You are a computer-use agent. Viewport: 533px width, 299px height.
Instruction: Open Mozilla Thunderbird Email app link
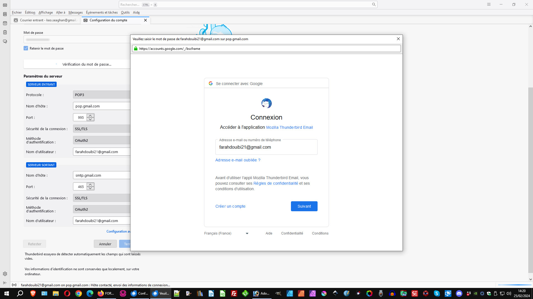[289, 127]
